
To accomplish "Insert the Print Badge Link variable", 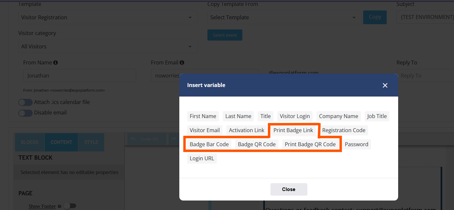I will (293, 130).
